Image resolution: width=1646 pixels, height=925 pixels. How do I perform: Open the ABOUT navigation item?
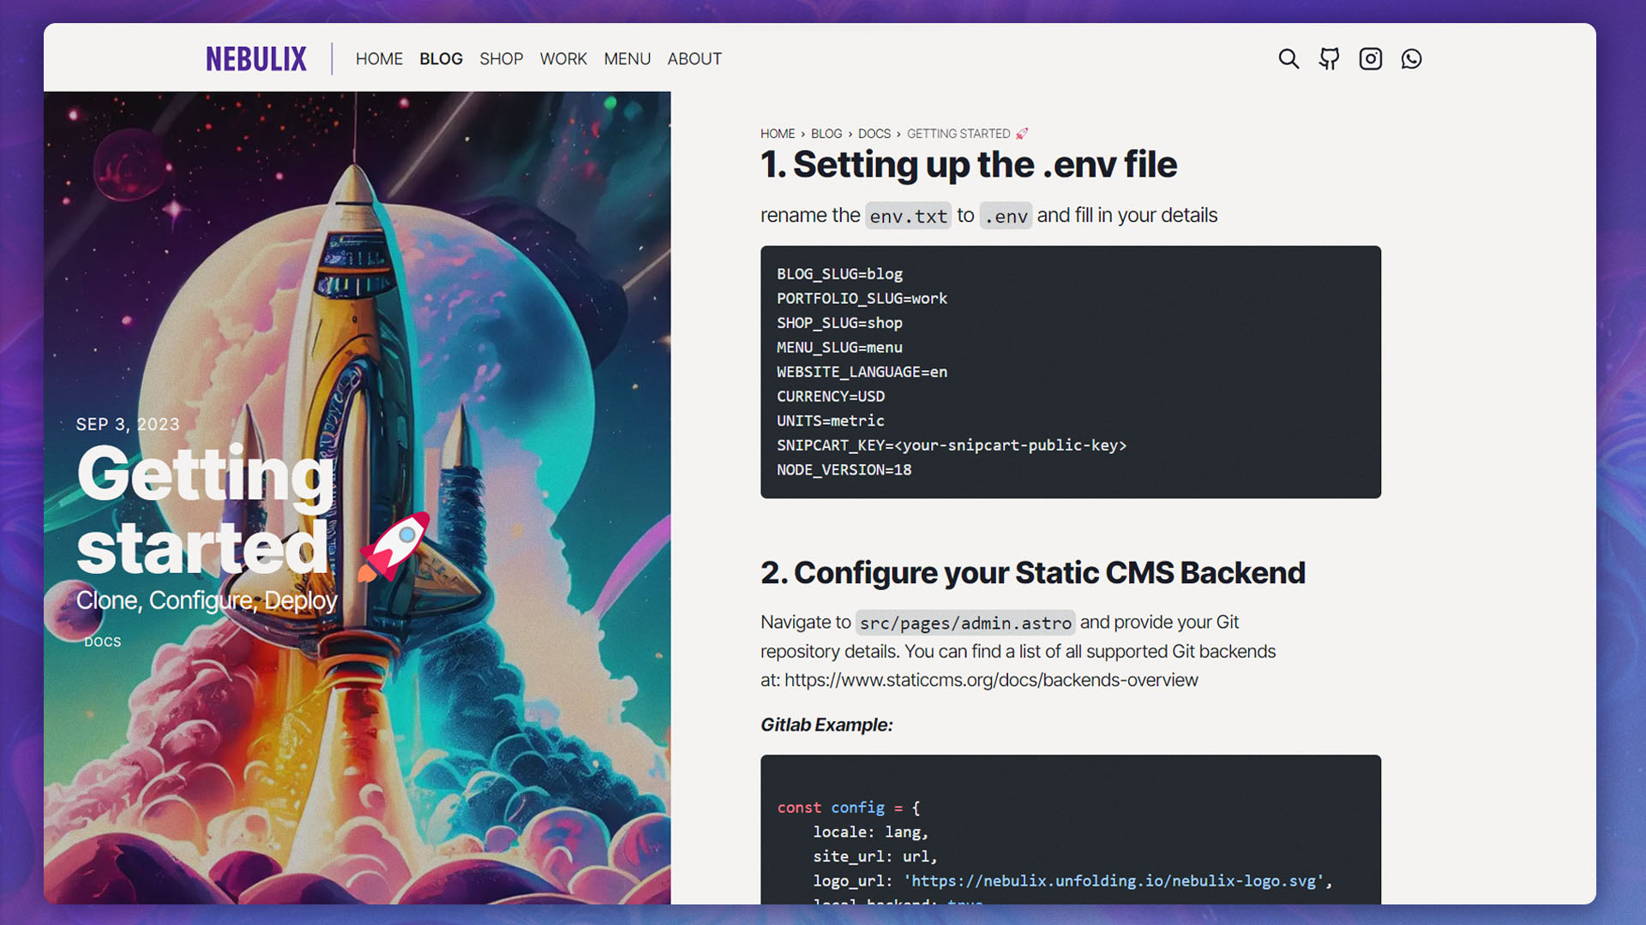click(x=694, y=59)
